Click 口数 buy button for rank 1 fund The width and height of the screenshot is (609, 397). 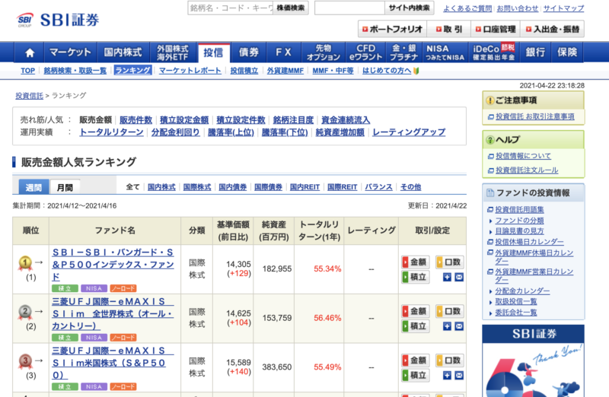click(450, 262)
